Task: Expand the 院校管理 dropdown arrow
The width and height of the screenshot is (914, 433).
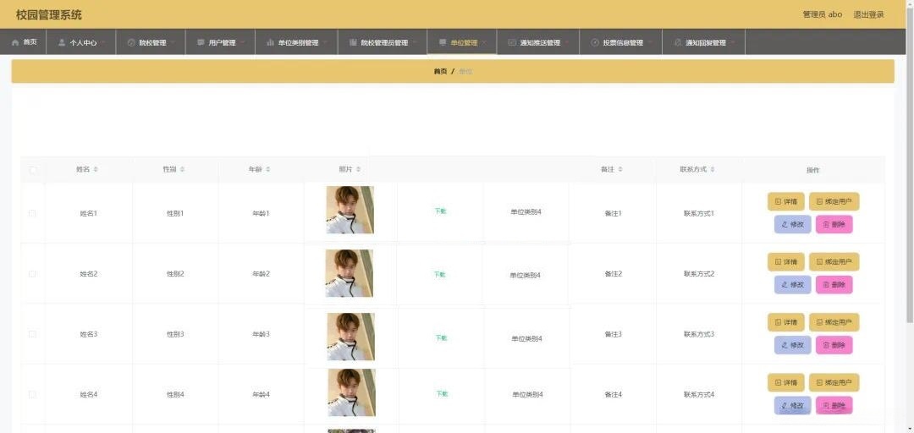Action: pos(173,42)
